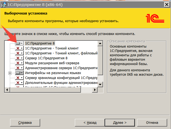Close the 1С:Предприятие 8 installer window
The width and height of the screenshot is (171, 129).
click(167, 5)
